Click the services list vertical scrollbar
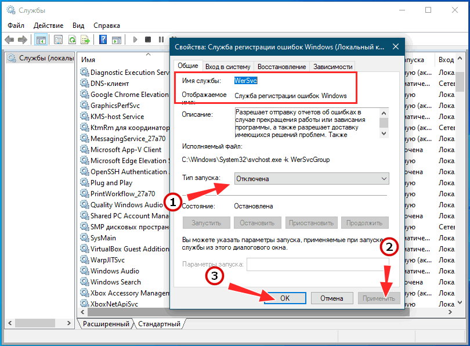The width and height of the screenshot is (470, 346). click(x=460, y=174)
